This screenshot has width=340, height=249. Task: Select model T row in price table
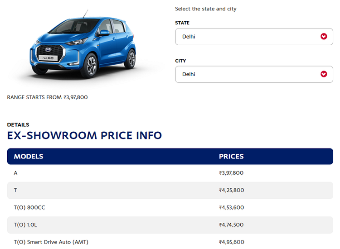[x=15, y=190]
